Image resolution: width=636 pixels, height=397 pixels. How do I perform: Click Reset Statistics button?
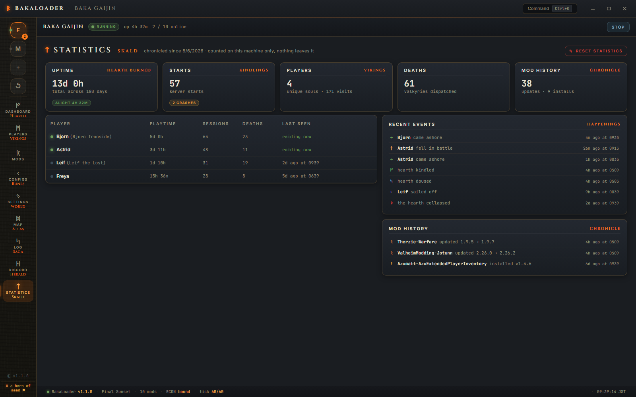tap(596, 51)
